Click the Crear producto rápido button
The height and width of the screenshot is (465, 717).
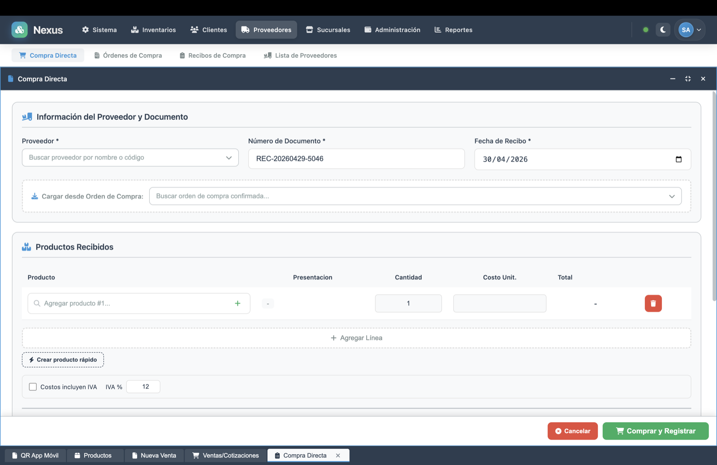(63, 359)
